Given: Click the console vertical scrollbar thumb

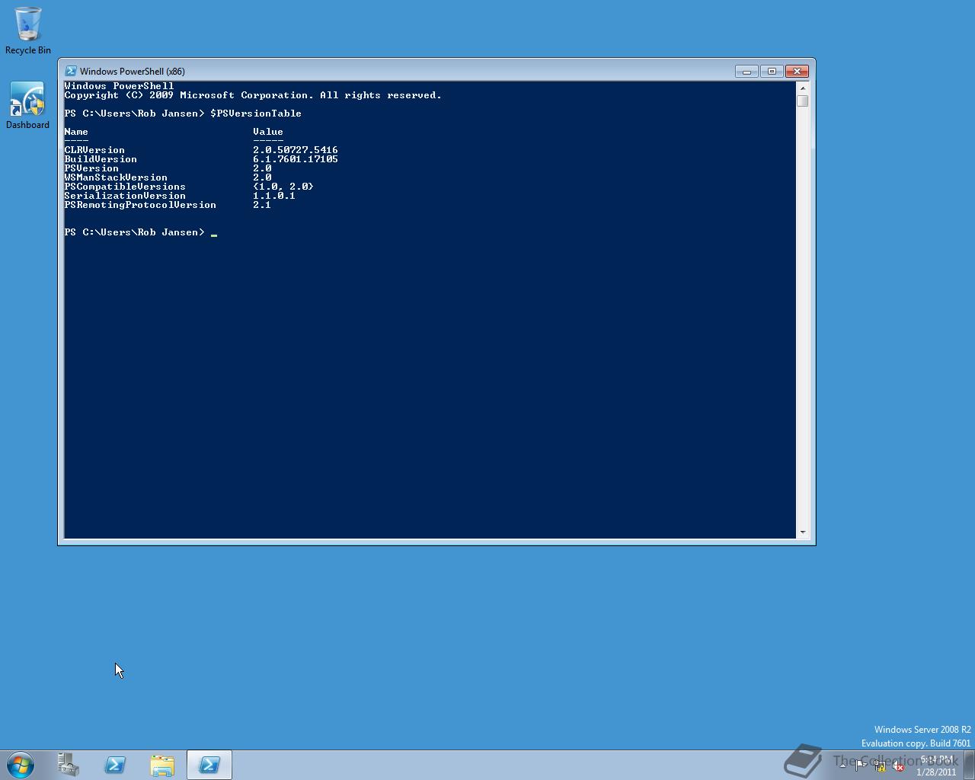Looking at the screenshot, I should point(803,101).
